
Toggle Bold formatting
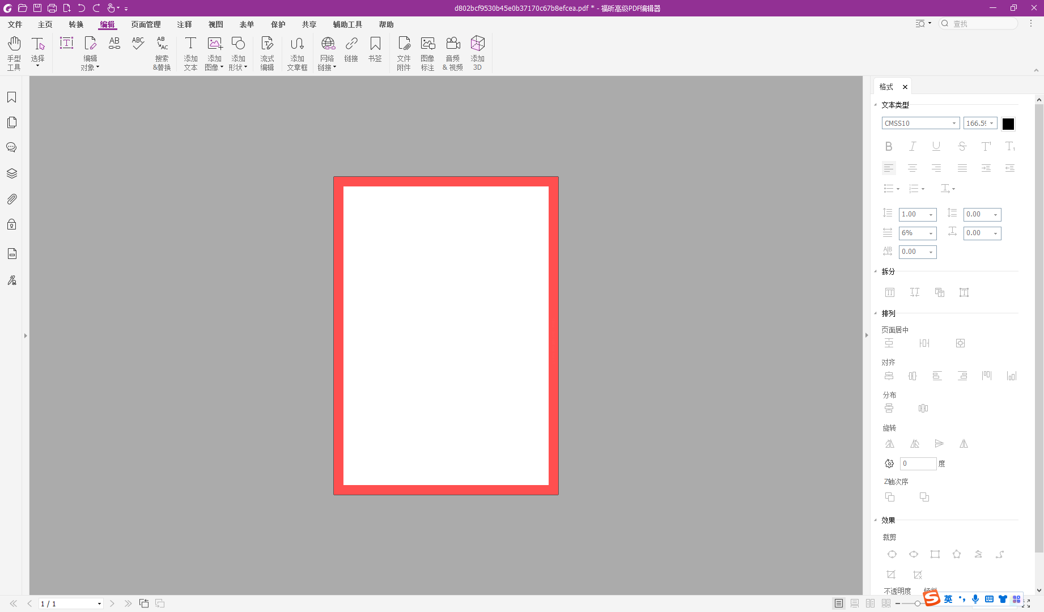pos(889,146)
